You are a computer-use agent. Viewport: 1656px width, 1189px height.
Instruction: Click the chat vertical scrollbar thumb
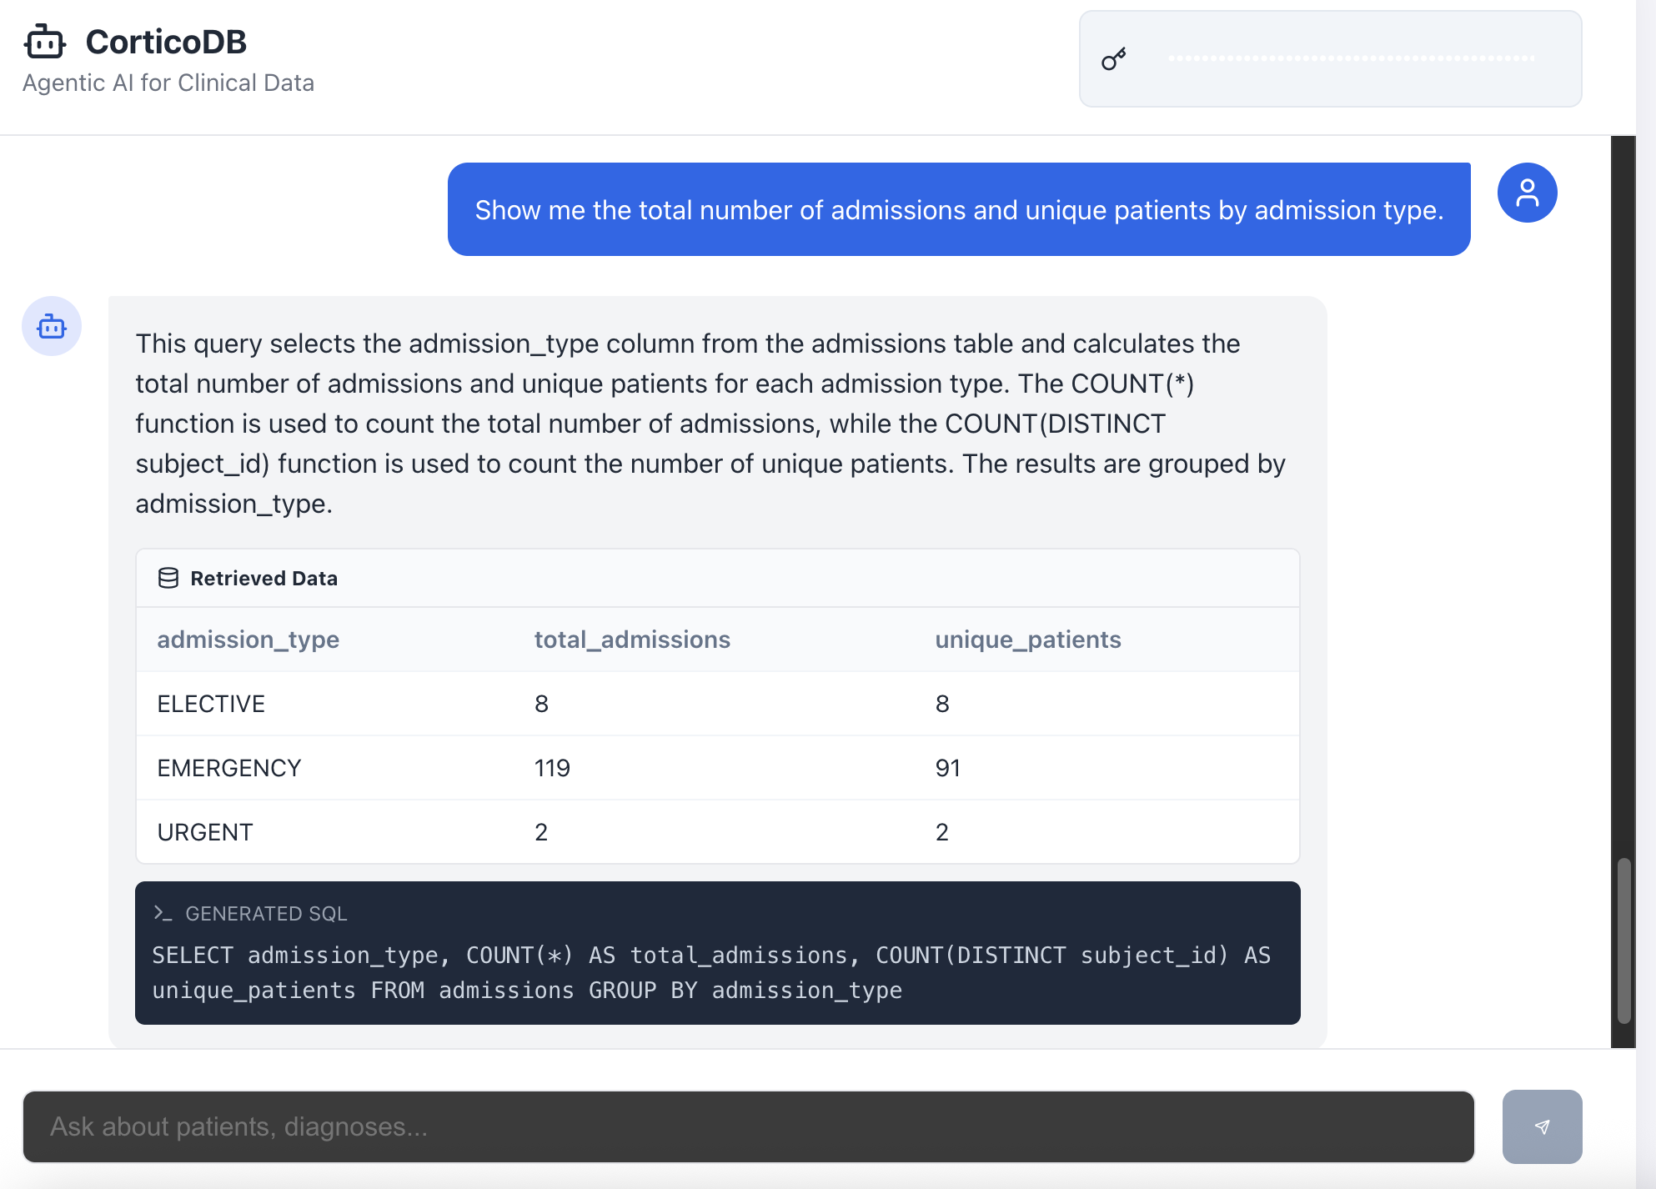pyautogui.click(x=1623, y=940)
